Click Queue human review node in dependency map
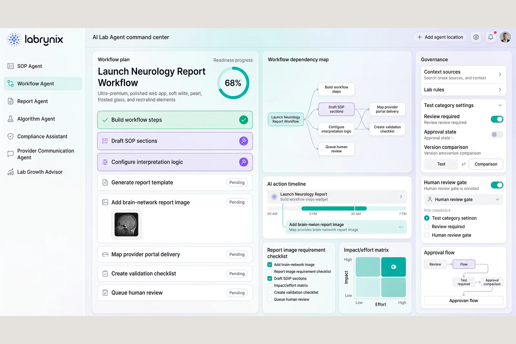This screenshot has width=516, height=344. pyautogui.click(x=336, y=149)
